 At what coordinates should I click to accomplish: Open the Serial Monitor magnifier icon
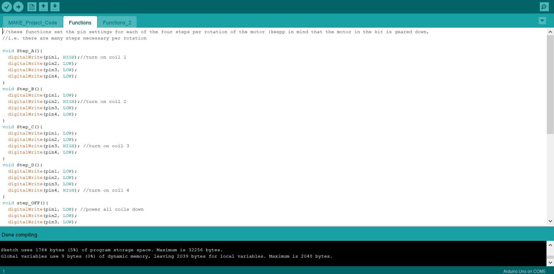(544, 7)
